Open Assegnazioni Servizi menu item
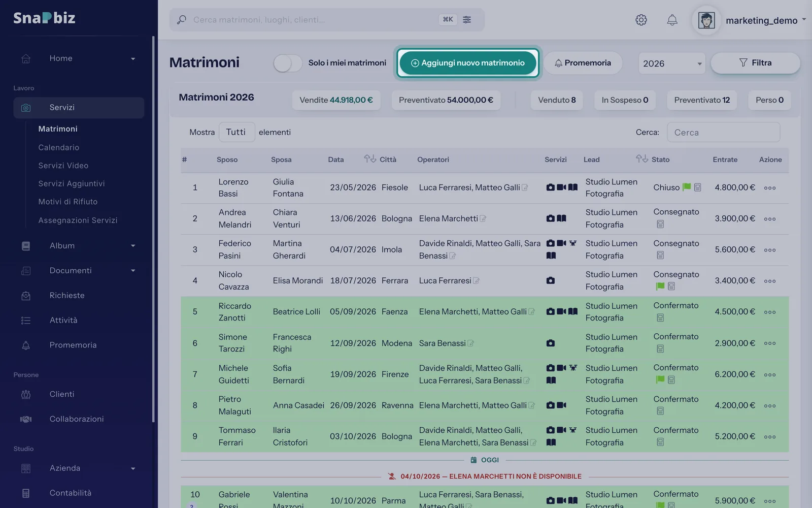 coord(78,220)
